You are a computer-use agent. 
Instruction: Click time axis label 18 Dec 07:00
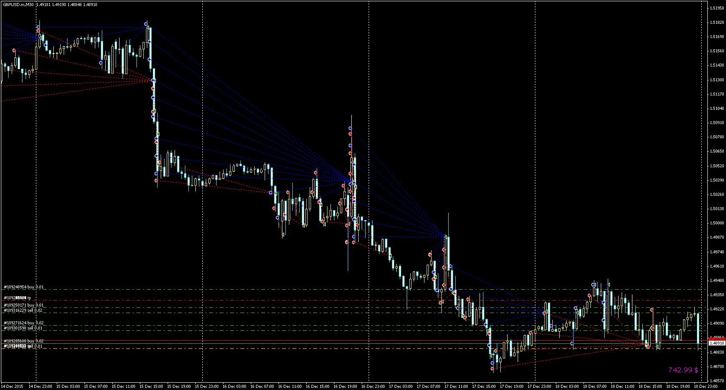coord(595,386)
